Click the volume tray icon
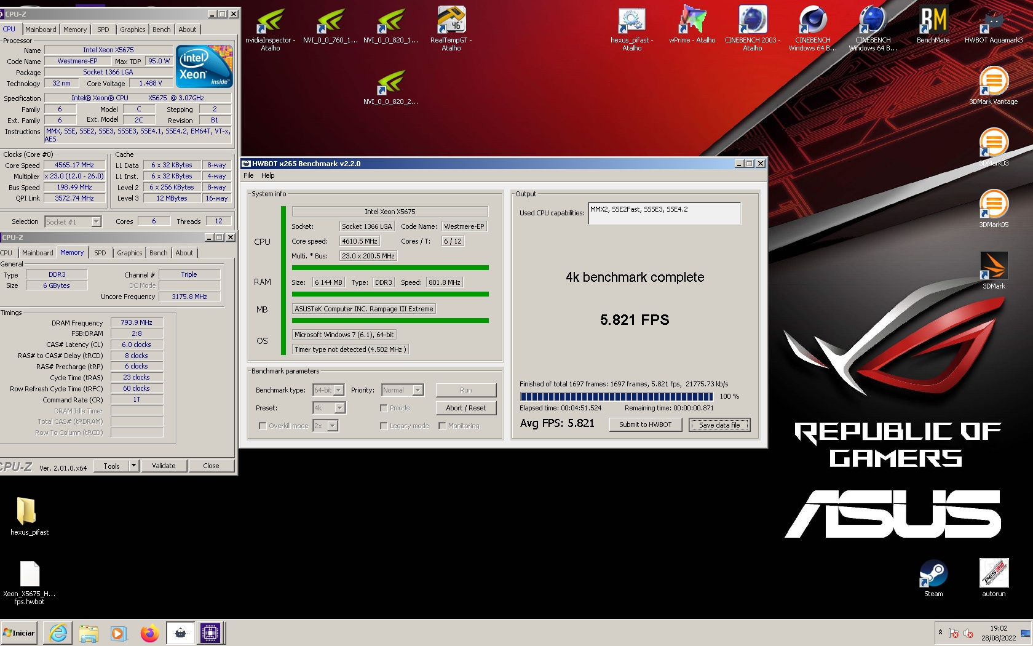The image size is (1033, 646). (968, 633)
